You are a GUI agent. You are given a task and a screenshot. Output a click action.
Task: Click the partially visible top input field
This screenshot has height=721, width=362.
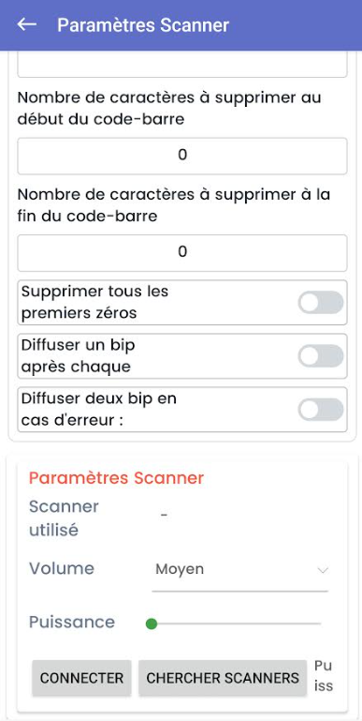[182, 65]
